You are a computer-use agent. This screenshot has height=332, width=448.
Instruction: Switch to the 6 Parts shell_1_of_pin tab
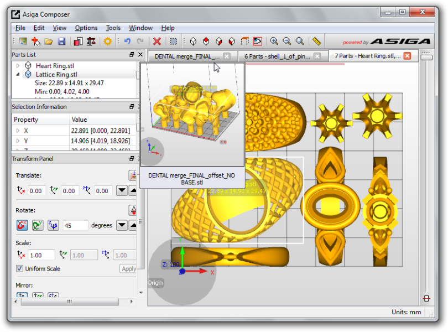[x=277, y=56]
